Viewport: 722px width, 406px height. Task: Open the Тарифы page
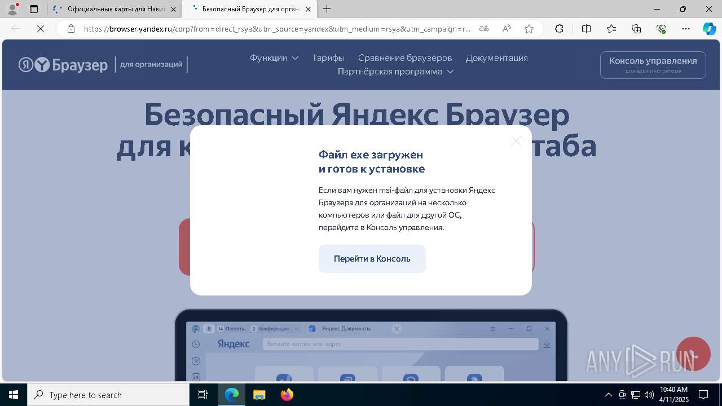click(x=328, y=58)
